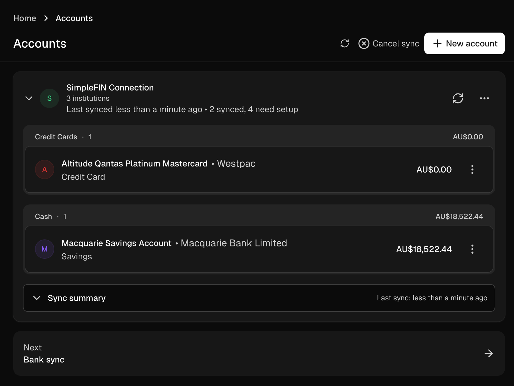Click the green S SimpleFIN avatar
The width and height of the screenshot is (514, 386).
49,98
